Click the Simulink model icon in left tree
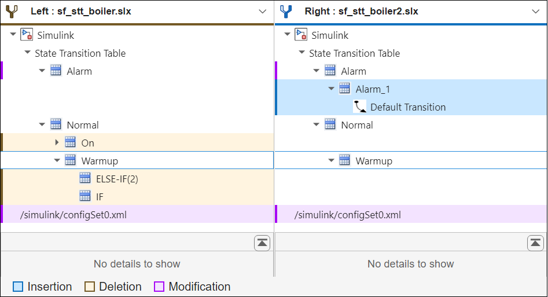Viewport: 548px width, 297px height. [27, 35]
